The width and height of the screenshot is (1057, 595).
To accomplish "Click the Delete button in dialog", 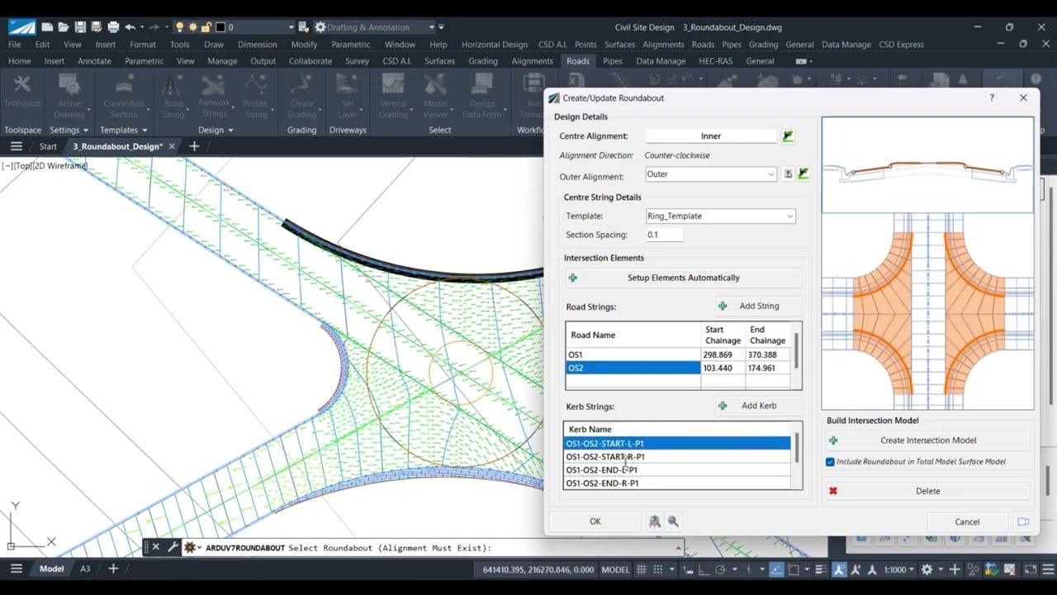I will (x=927, y=491).
